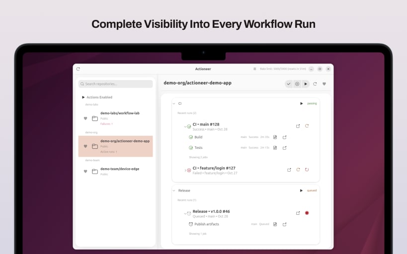This screenshot has height=254, width=407.
Task: Click the 'Recent runs (2)' label
Action: (187, 113)
